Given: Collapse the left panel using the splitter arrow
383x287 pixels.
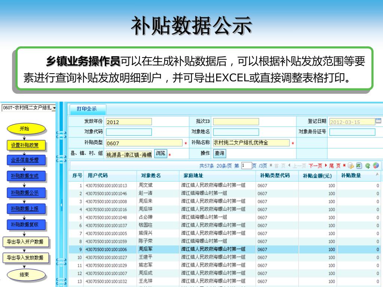Looking at the screenshot, I should (61, 205).
